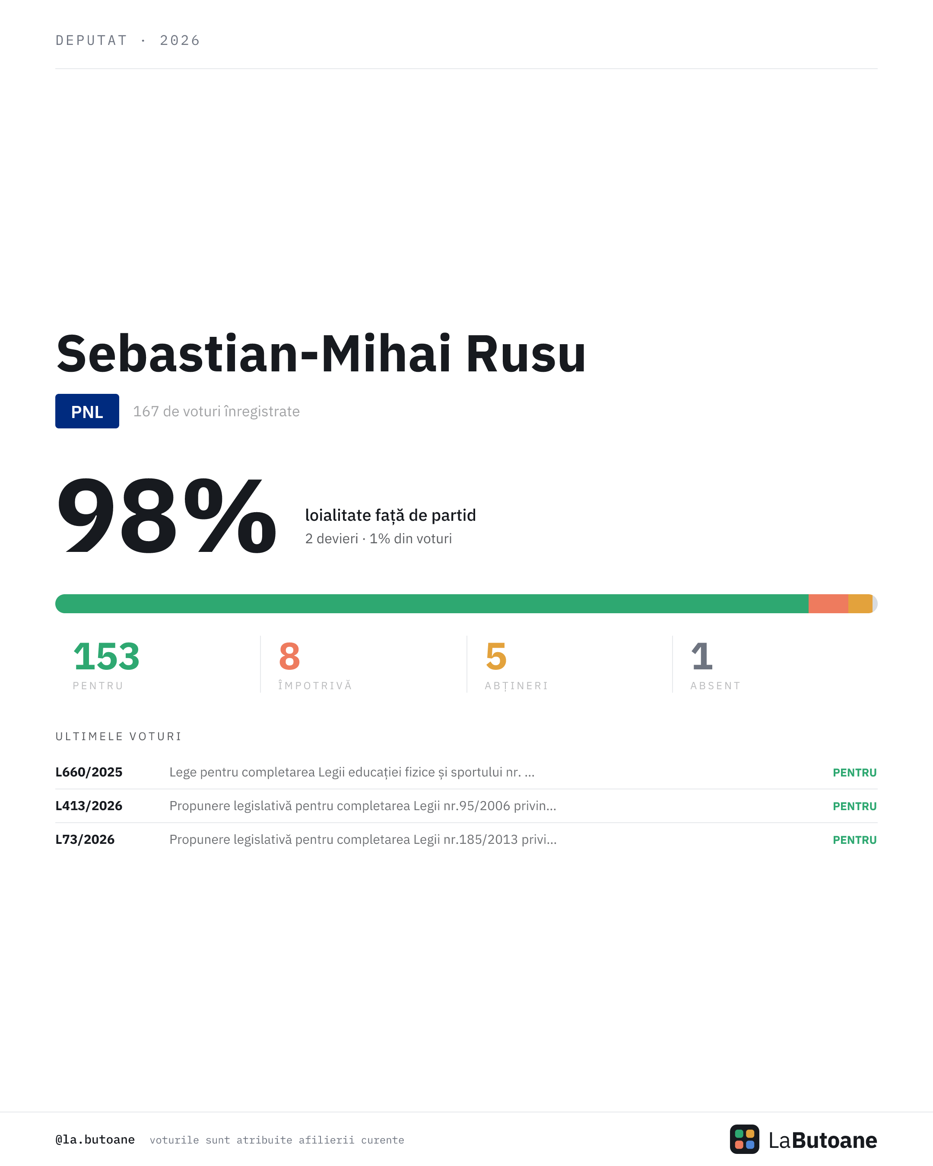This screenshot has height=1166, width=933.
Task: Click the yellow Abțineri bar segment
Action: click(860, 604)
